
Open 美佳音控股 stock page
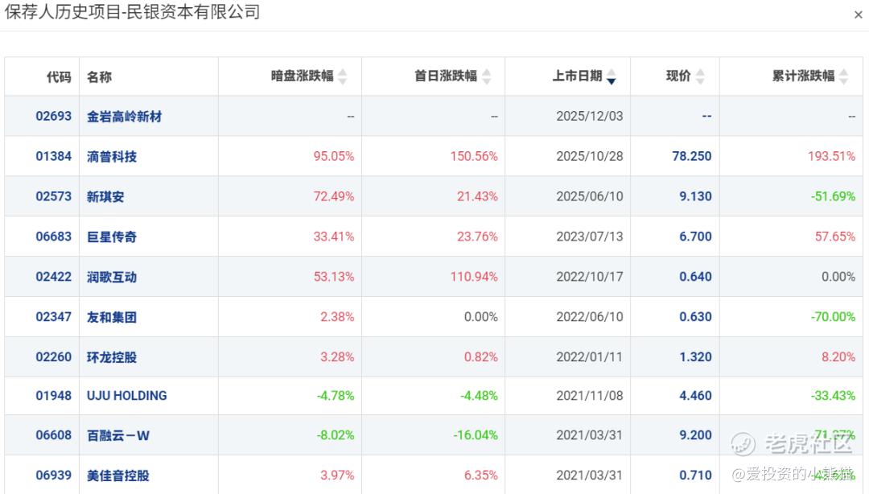coord(118,475)
